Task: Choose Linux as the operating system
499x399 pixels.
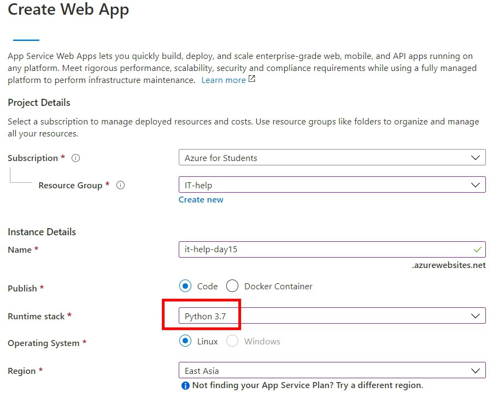Action: point(186,341)
